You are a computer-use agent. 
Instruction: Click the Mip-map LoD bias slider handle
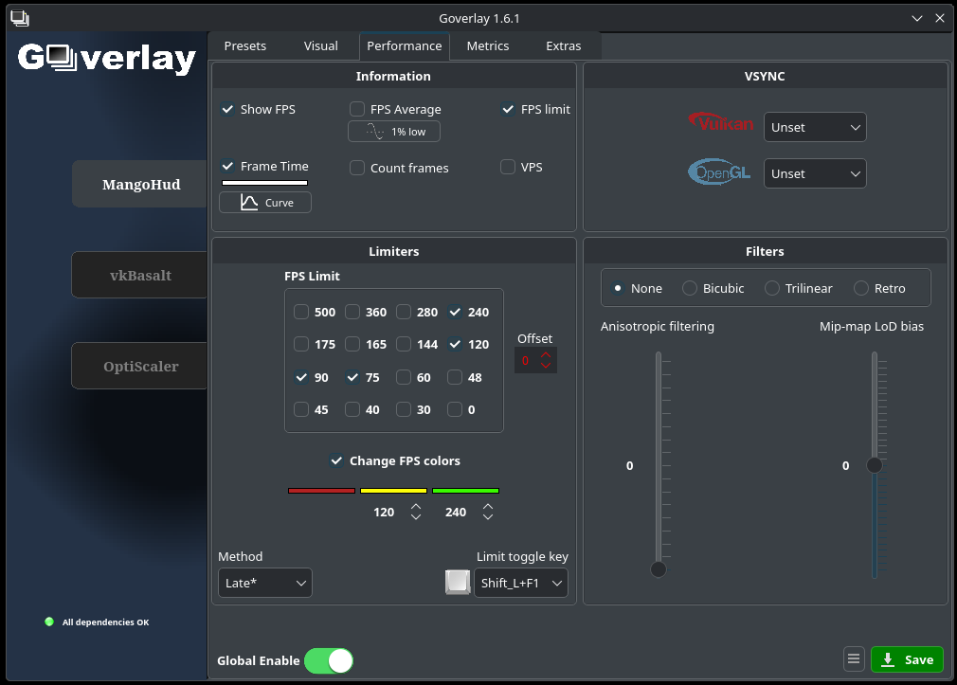[x=875, y=465]
